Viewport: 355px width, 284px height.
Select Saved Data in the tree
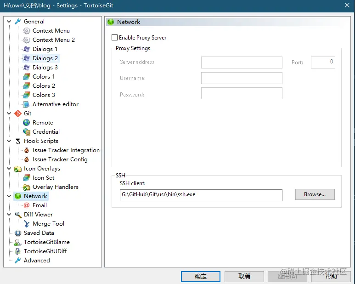39,233
